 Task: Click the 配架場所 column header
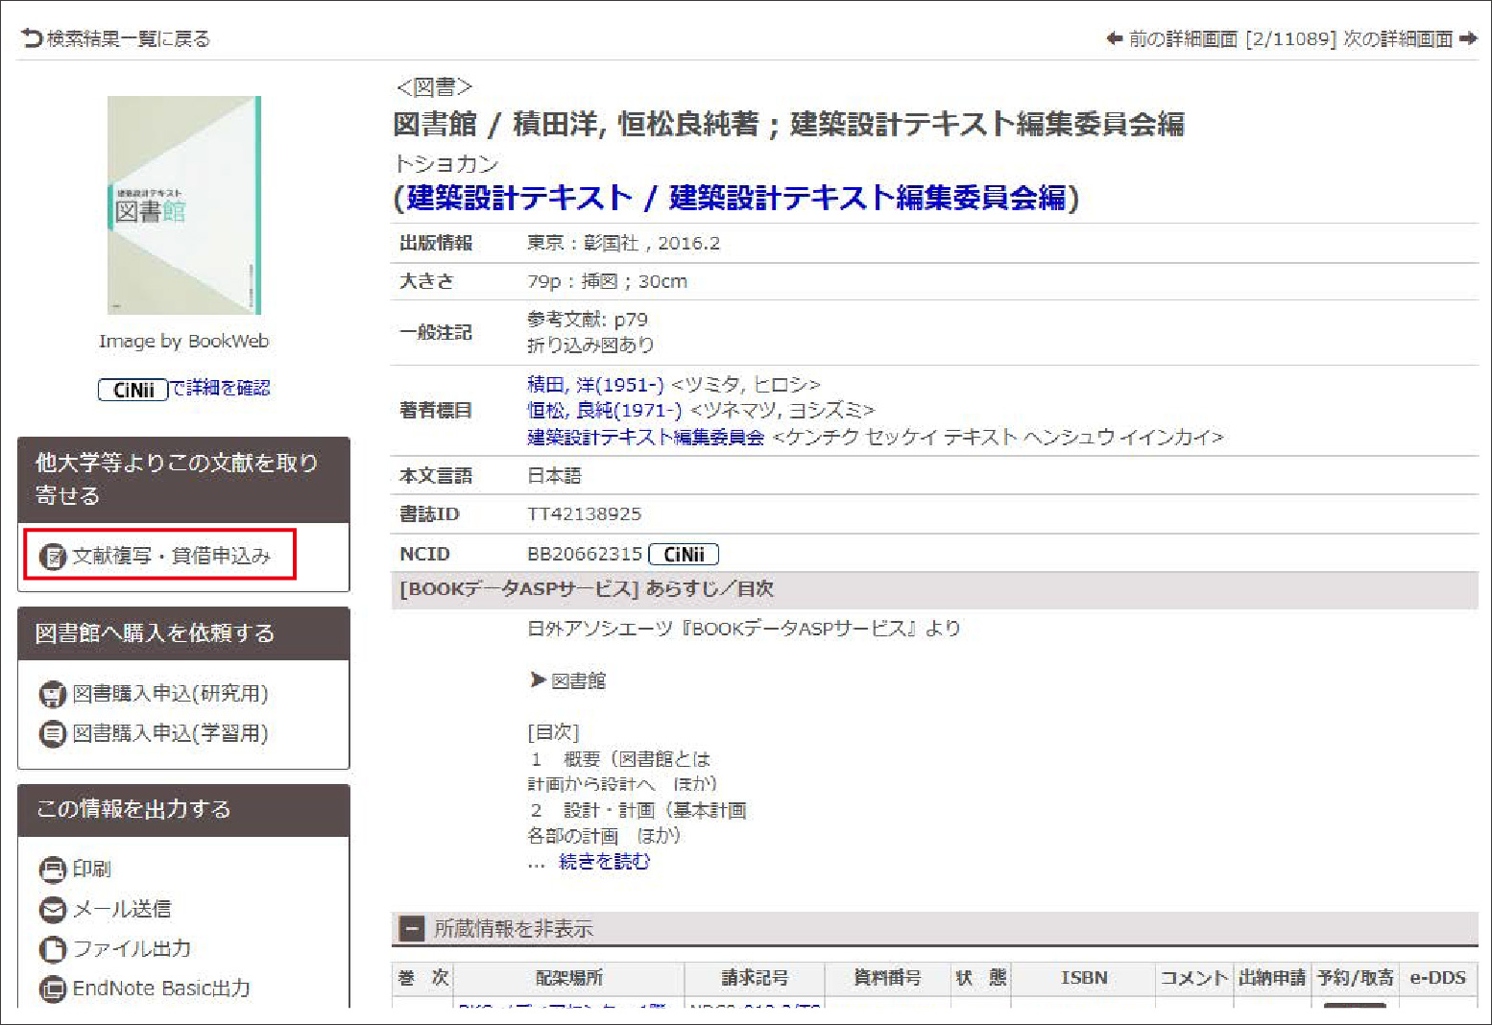(x=568, y=978)
